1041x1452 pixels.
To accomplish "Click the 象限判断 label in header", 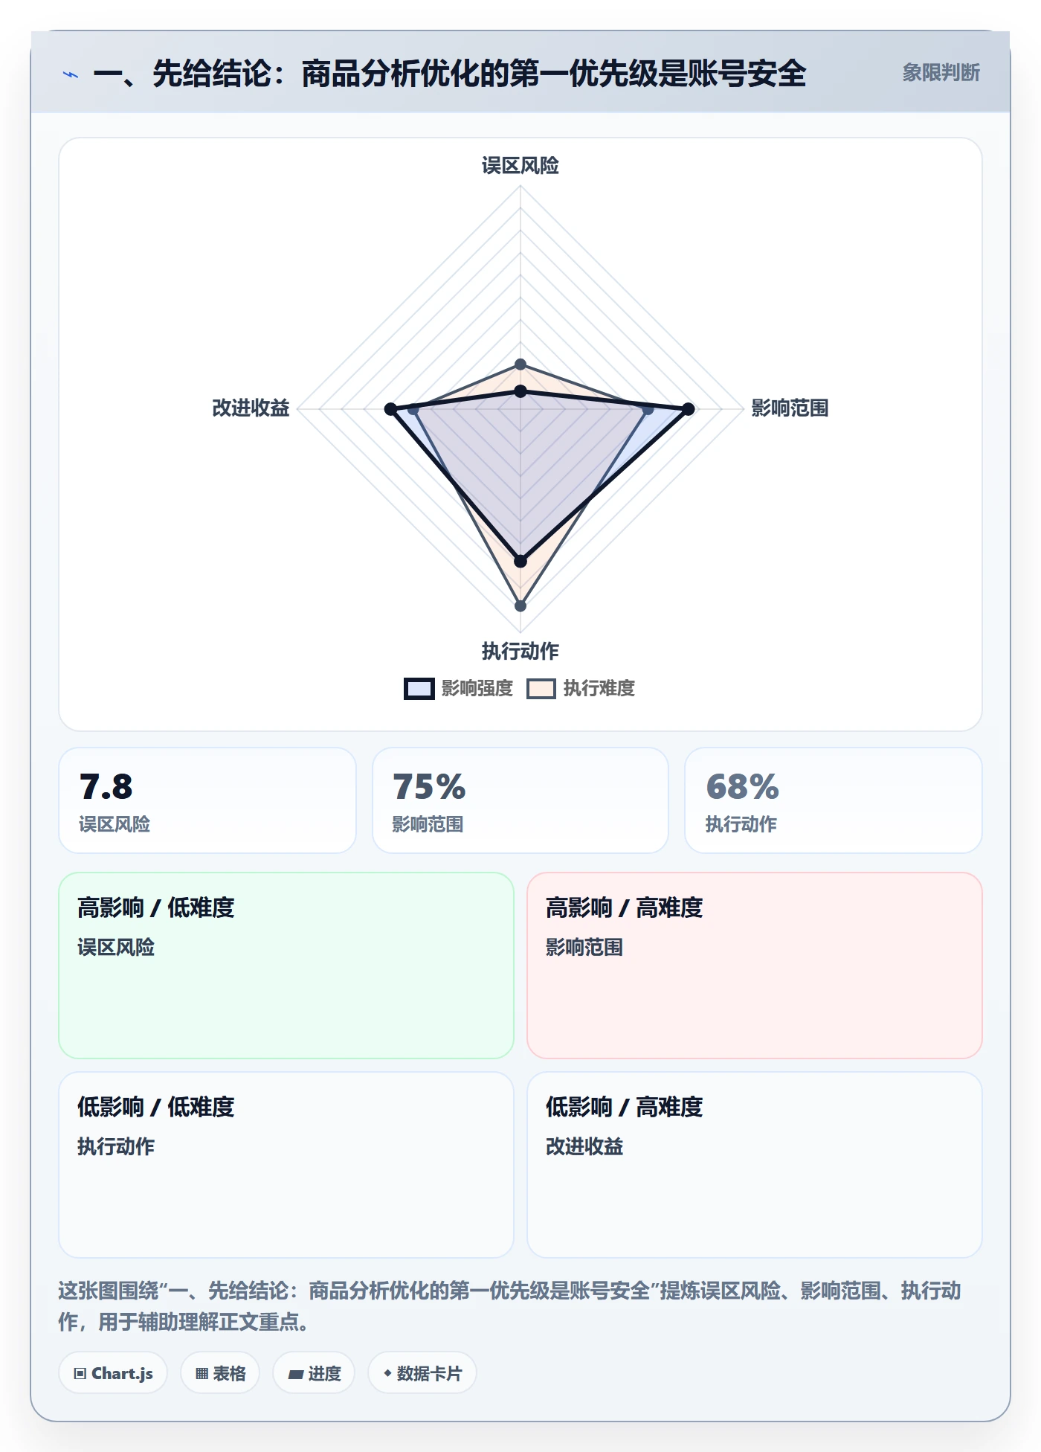I will 941,73.
